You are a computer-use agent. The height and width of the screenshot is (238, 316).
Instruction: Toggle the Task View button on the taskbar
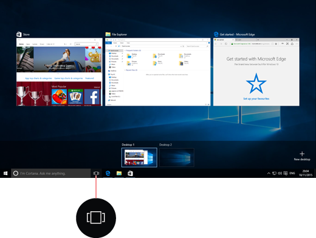96,173
